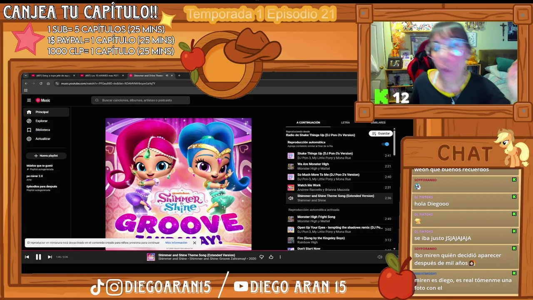Click the 'Radio de Shake Things Up' heading

[x=320, y=135]
